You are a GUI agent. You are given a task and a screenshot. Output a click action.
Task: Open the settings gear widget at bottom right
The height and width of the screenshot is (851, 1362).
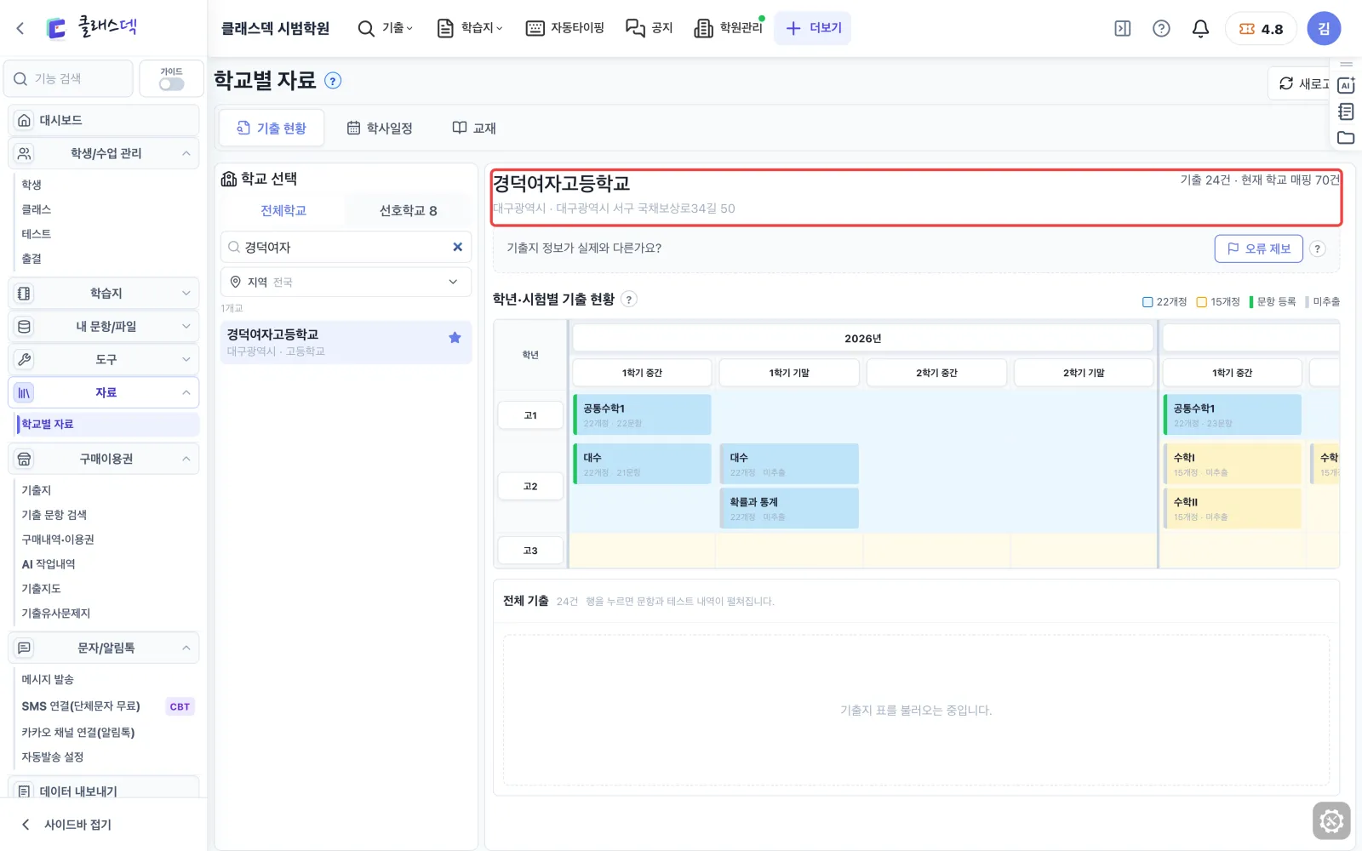[x=1331, y=821]
